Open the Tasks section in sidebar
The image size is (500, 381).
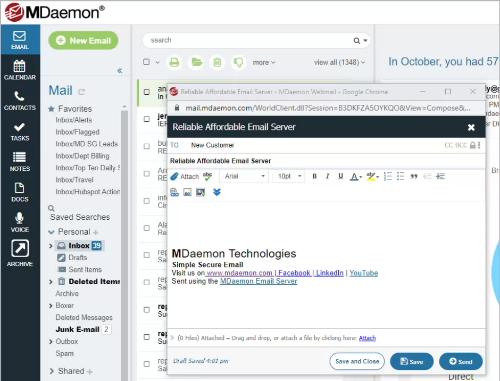tap(20, 131)
